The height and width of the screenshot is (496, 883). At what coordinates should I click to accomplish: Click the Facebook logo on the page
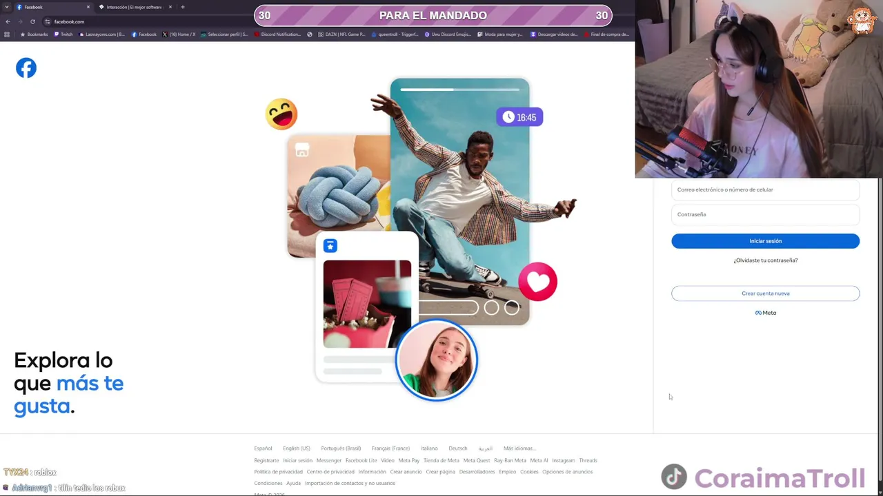tap(26, 68)
